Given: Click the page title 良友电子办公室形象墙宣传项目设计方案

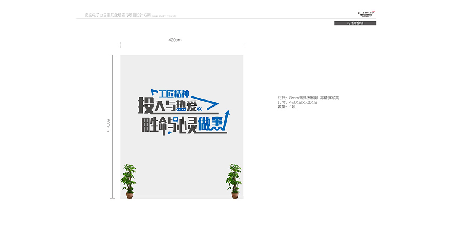Looking at the screenshot, I should (x=118, y=15).
